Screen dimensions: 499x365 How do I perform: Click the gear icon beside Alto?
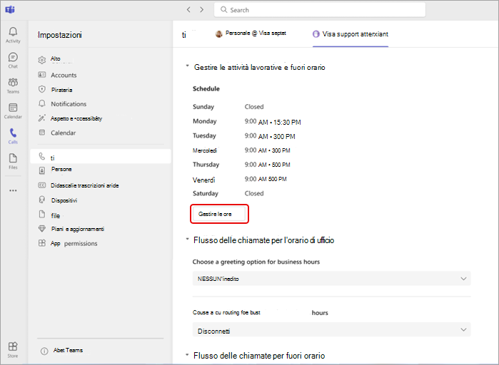click(42, 60)
